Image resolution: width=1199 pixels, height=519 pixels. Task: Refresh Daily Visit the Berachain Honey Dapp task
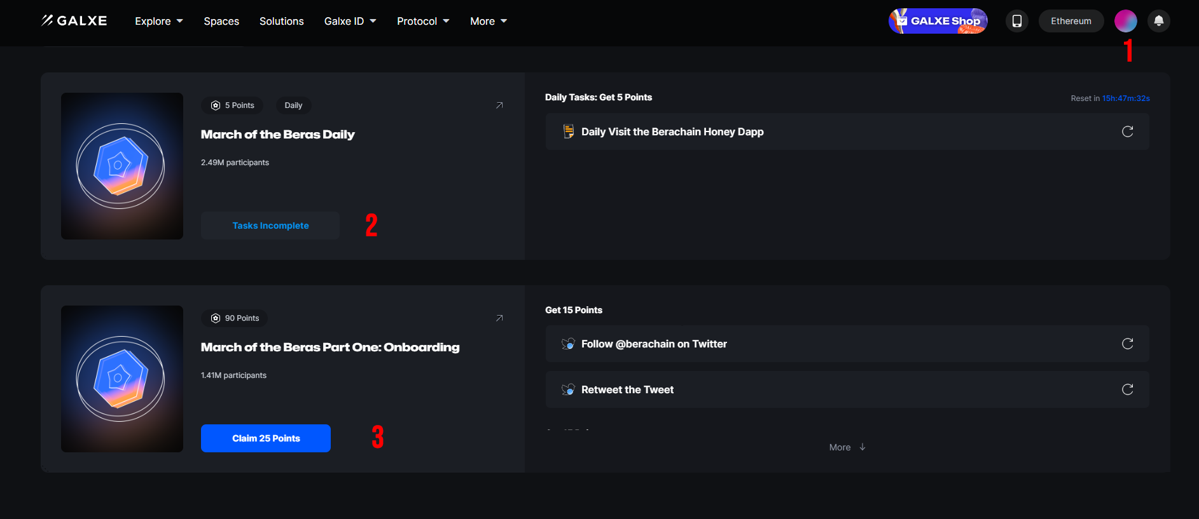point(1128,131)
